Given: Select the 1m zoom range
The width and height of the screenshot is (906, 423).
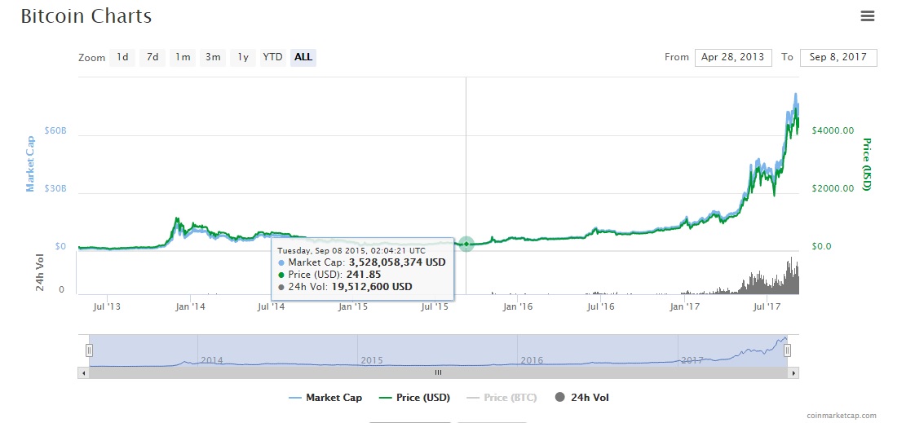Looking at the screenshot, I should click(183, 57).
